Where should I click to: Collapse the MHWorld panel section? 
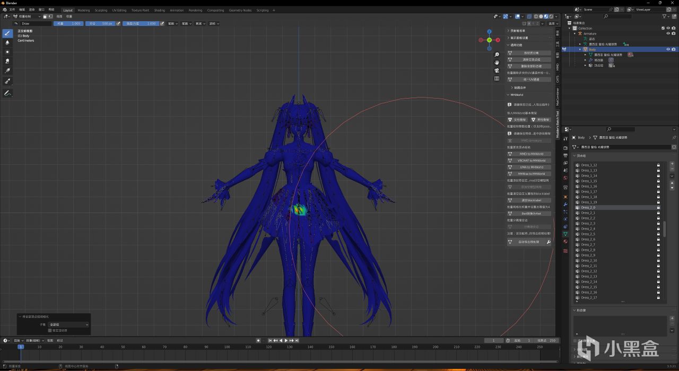tap(509, 95)
